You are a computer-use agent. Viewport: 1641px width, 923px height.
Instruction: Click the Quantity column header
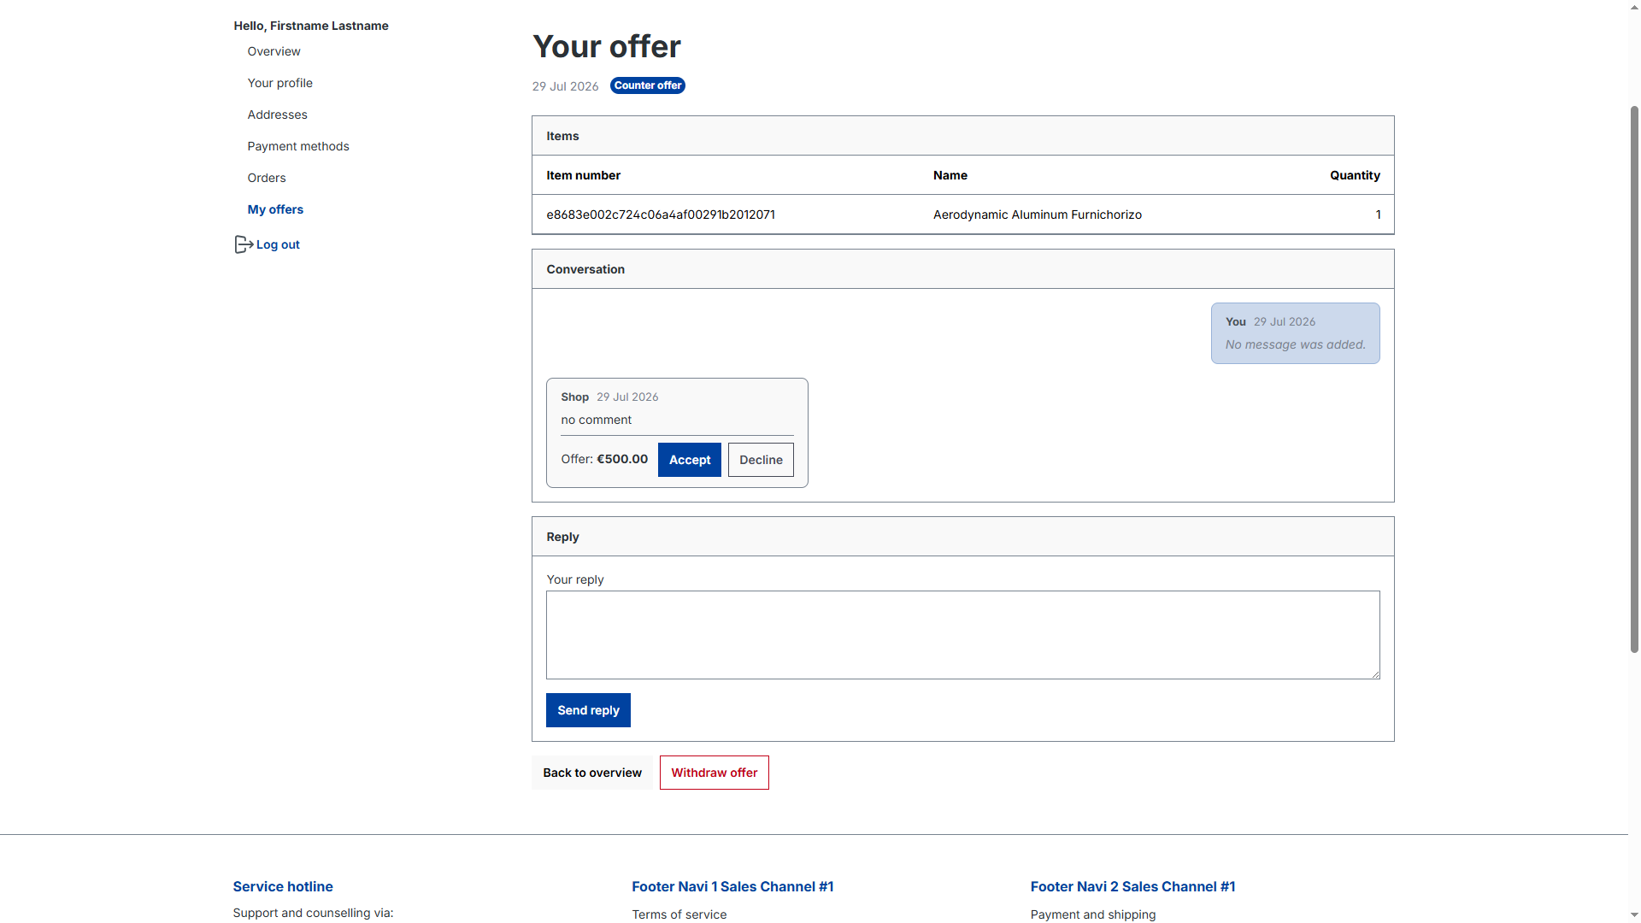click(1355, 175)
